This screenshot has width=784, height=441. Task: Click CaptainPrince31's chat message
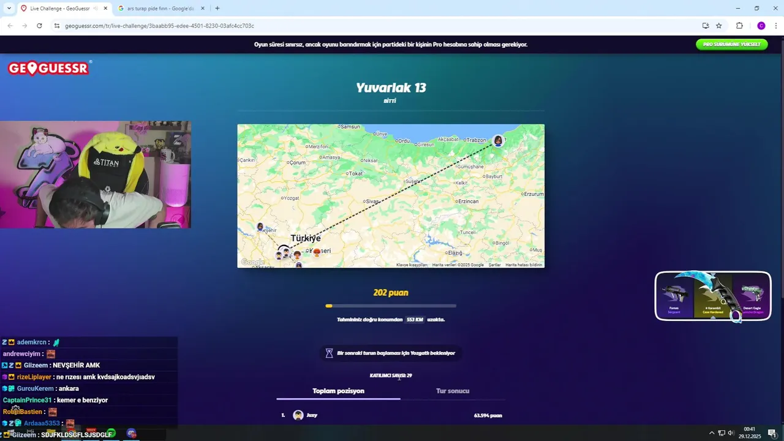[x=55, y=400]
